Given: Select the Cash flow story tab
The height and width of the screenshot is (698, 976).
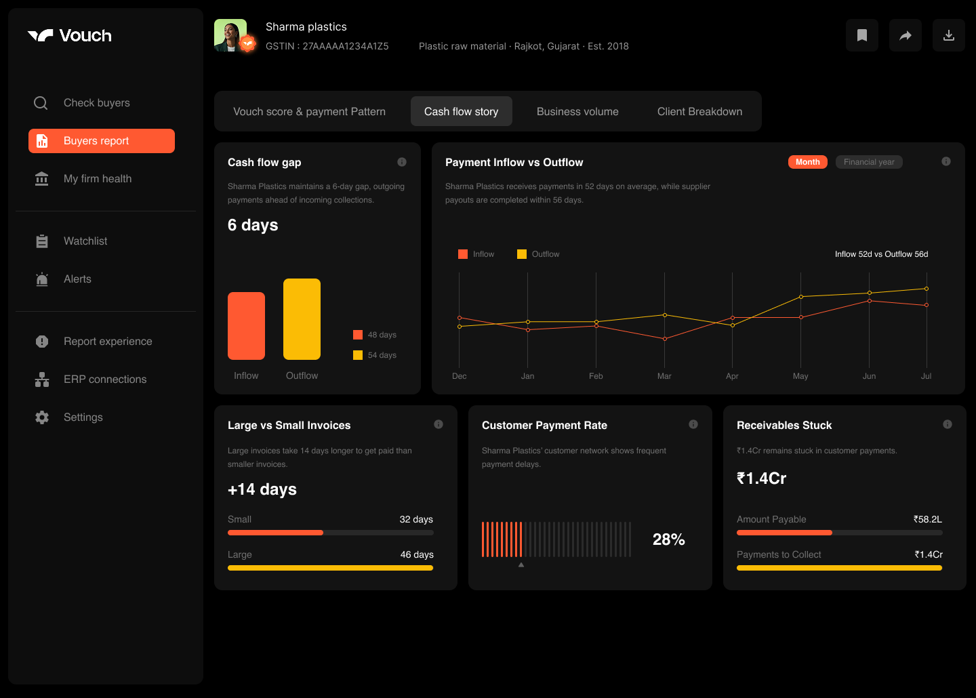Looking at the screenshot, I should point(462,112).
